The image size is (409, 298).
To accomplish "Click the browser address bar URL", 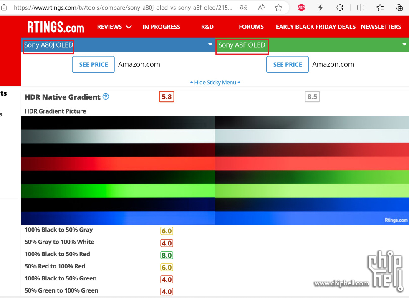I will click(123, 8).
